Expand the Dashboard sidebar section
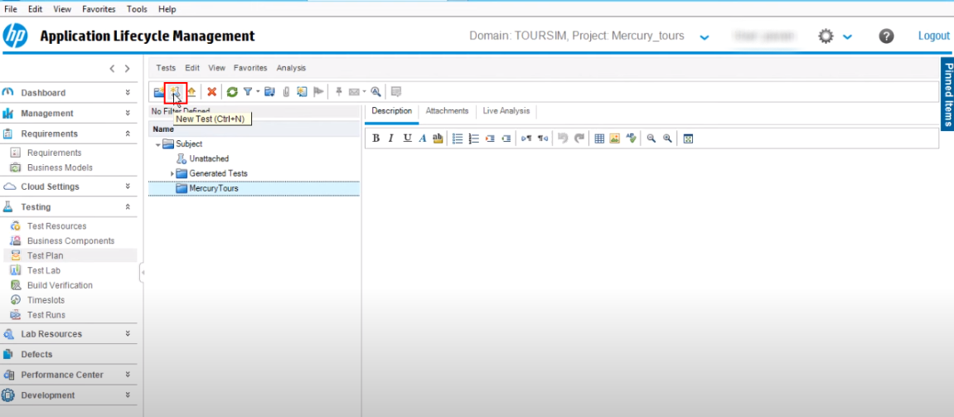The image size is (954, 417). [x=127, y=93]
